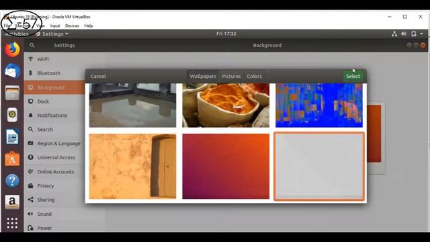Choose the orange spice bowls wallpaper
This screenshot has width=430, height=242.
(x=226, y=106)
